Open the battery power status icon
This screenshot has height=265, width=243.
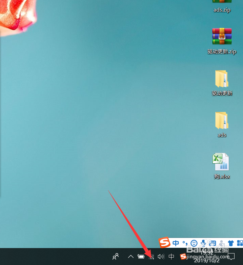[141, 257]
